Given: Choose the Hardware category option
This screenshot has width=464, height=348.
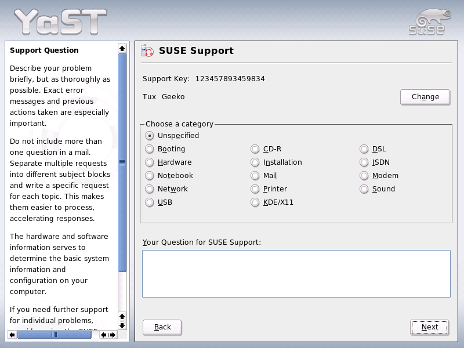Looking at the screenshot, I should 150,162.
